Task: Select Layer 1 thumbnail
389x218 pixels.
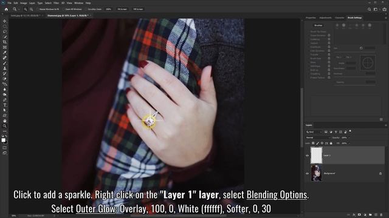Action: pos(317,156)
